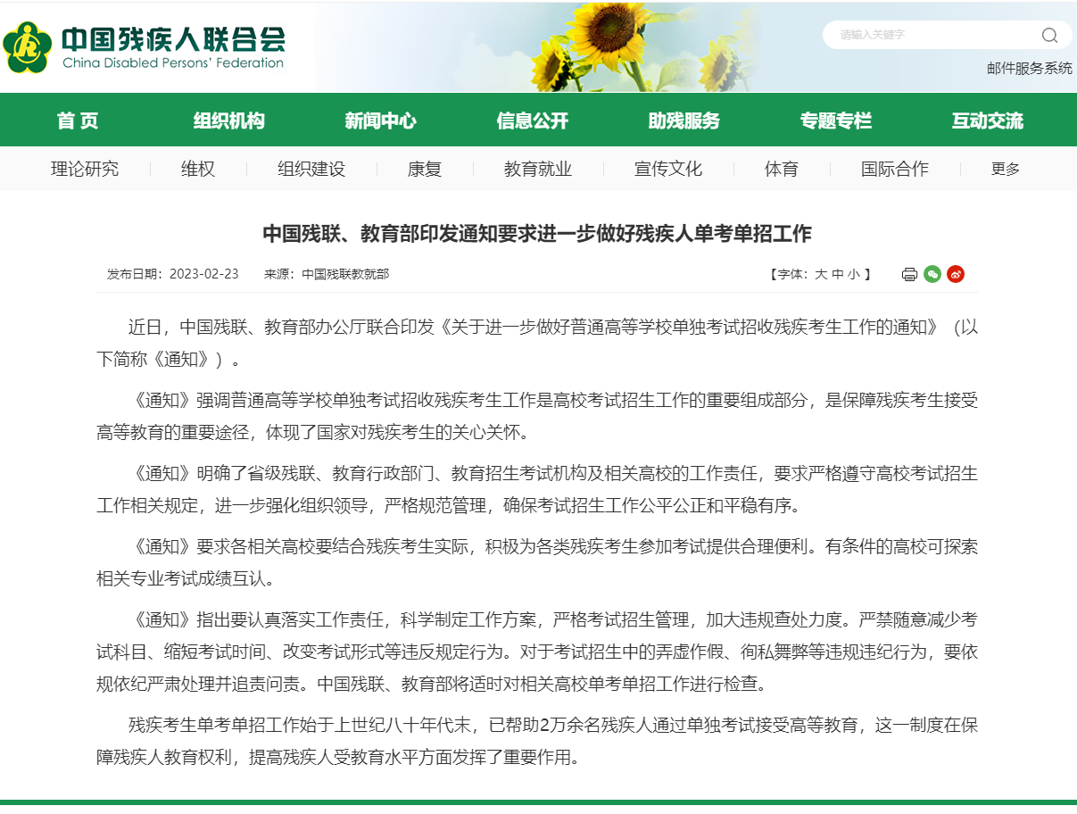Share article via green WeChat icon

tap(932, 274)
